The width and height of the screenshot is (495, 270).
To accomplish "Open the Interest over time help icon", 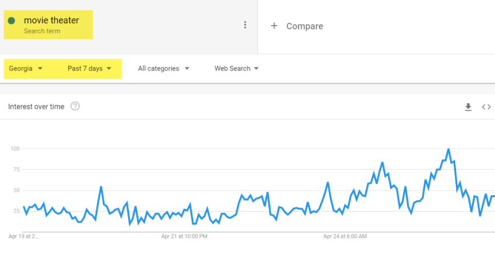I will (x=75, y=107).
